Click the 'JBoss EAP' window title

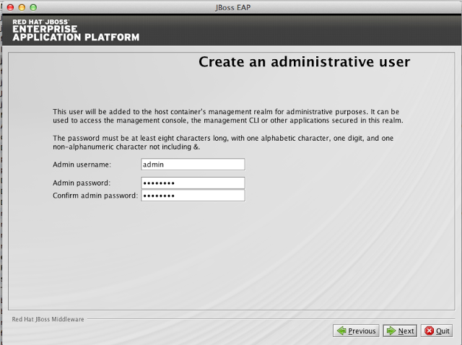[x=232, y=7]
